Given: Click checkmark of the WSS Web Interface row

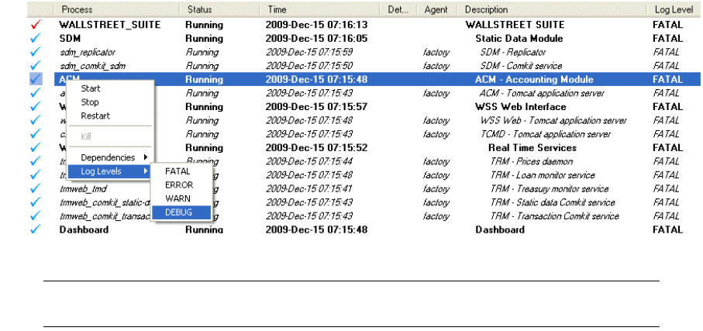Looking at the screenshot, I should (36, 107).
